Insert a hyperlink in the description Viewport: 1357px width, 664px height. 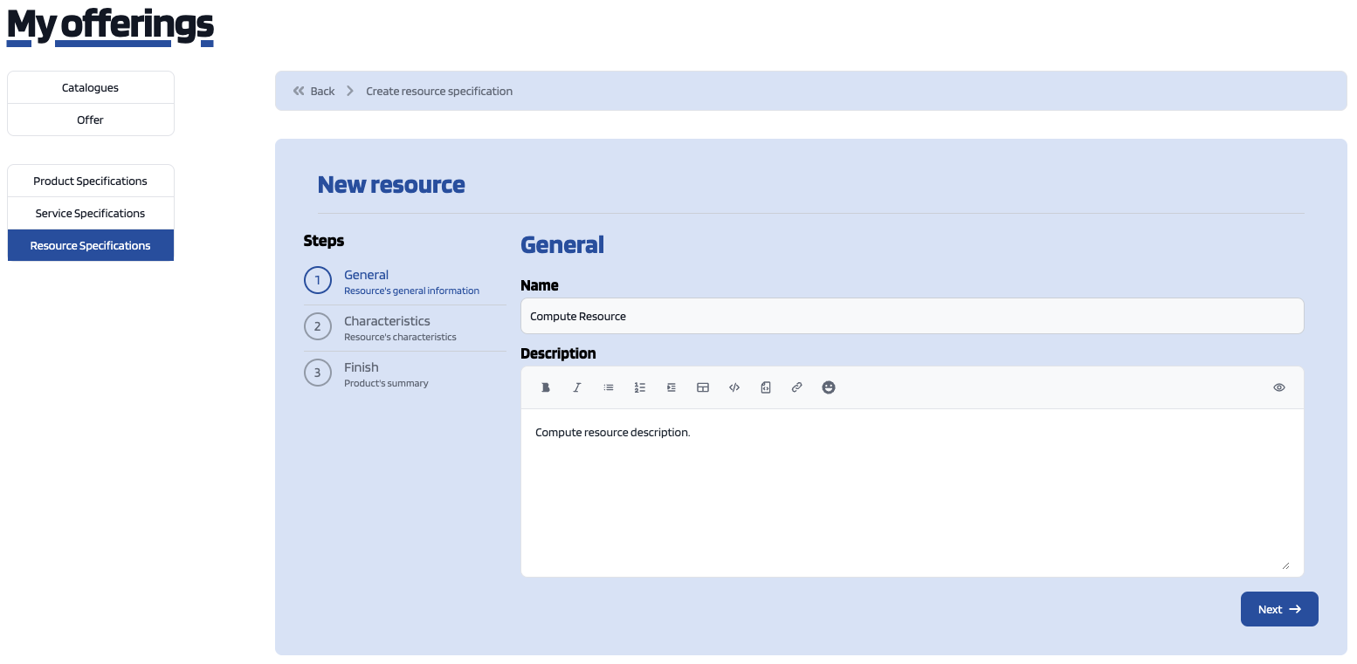(x=797, y=387)
